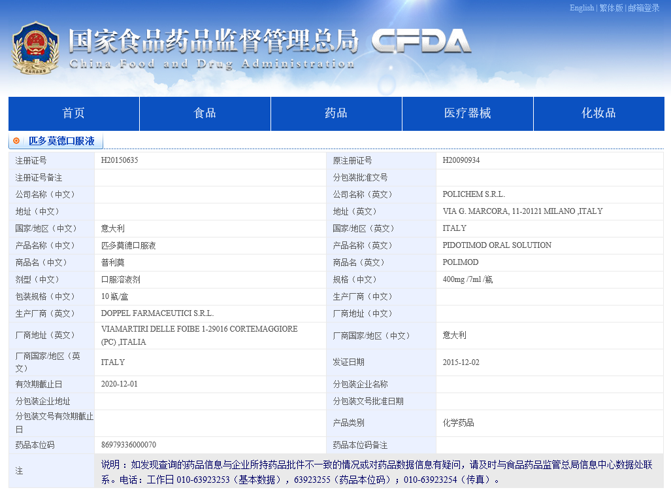Click the CFDA national emblem logo
The width and height of the screenshot is (671, 490).
(35, 48)
